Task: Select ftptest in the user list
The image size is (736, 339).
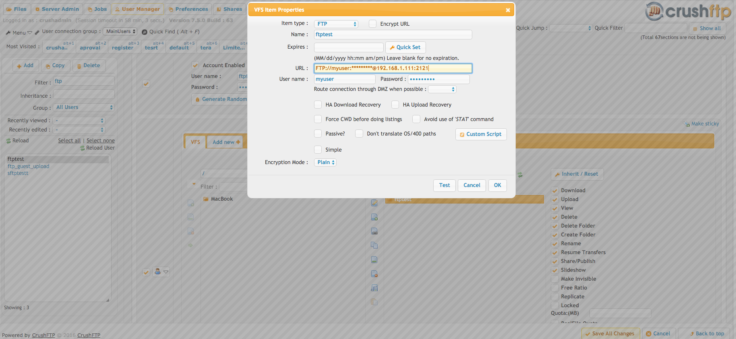Action: click(x=58, y=159)
